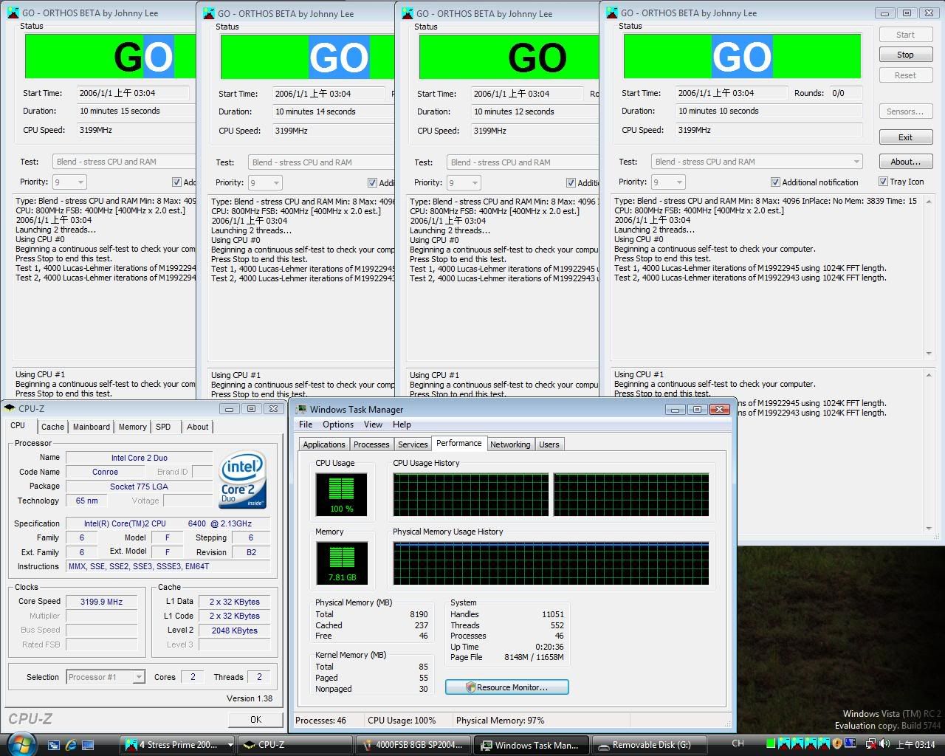The image size is (945, 756).
Task: Switch to Mainboard tab in CPU-Z
Action: point(92,427)
